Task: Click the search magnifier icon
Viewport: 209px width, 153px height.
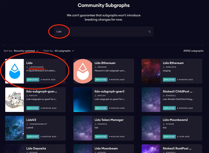Action: tap(149, 32)
